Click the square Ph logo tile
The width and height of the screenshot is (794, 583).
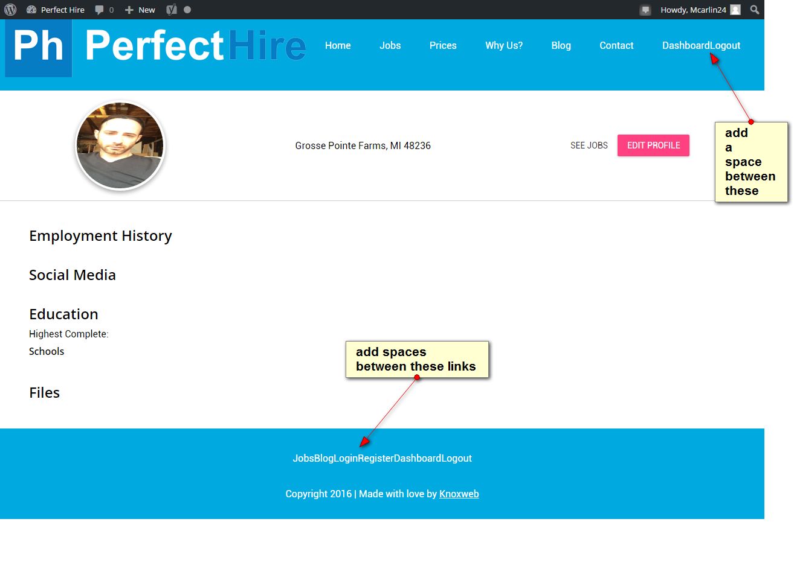pos(39,48)
